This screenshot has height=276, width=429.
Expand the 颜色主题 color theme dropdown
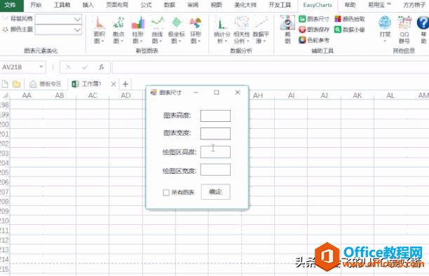click(x=77, y=30)
